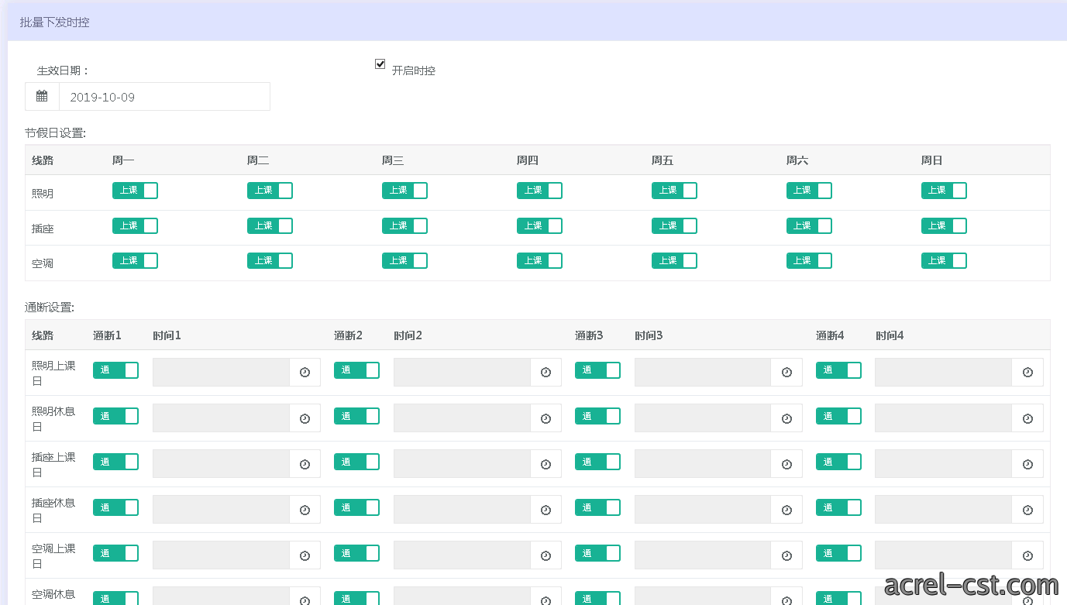Toggle 照明休息日 通断3 switch
Screen dimensions: 1067x605
pyautogui.click(x=597, y=416)
